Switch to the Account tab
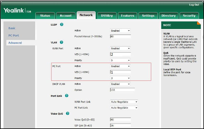This screenshot has width=204, height=129. 66,16
